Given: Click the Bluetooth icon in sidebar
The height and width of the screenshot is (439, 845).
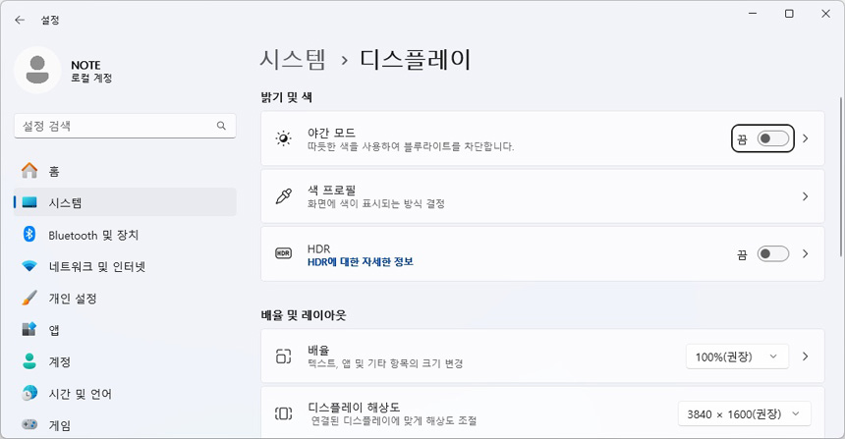Looking at the screenshot, I should click(x=29, y=235).
